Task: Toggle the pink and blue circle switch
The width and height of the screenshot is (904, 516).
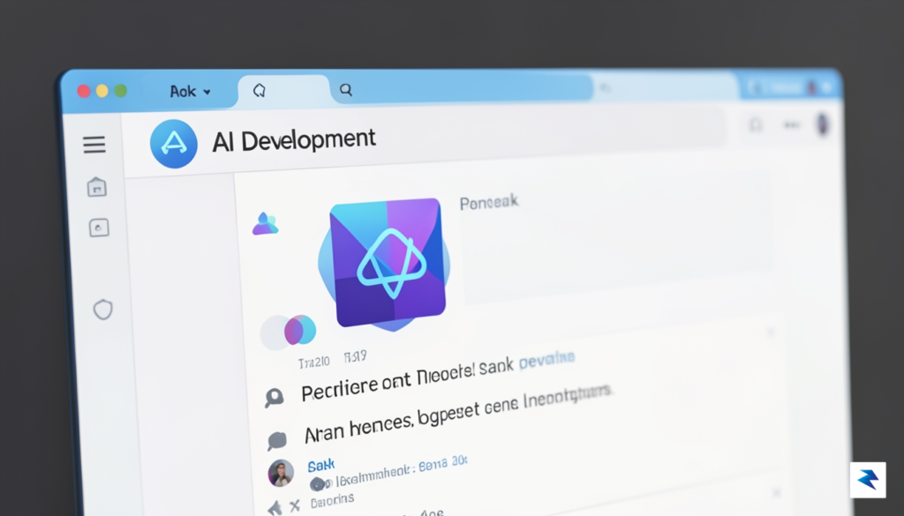Action: [x=289, y=332]
